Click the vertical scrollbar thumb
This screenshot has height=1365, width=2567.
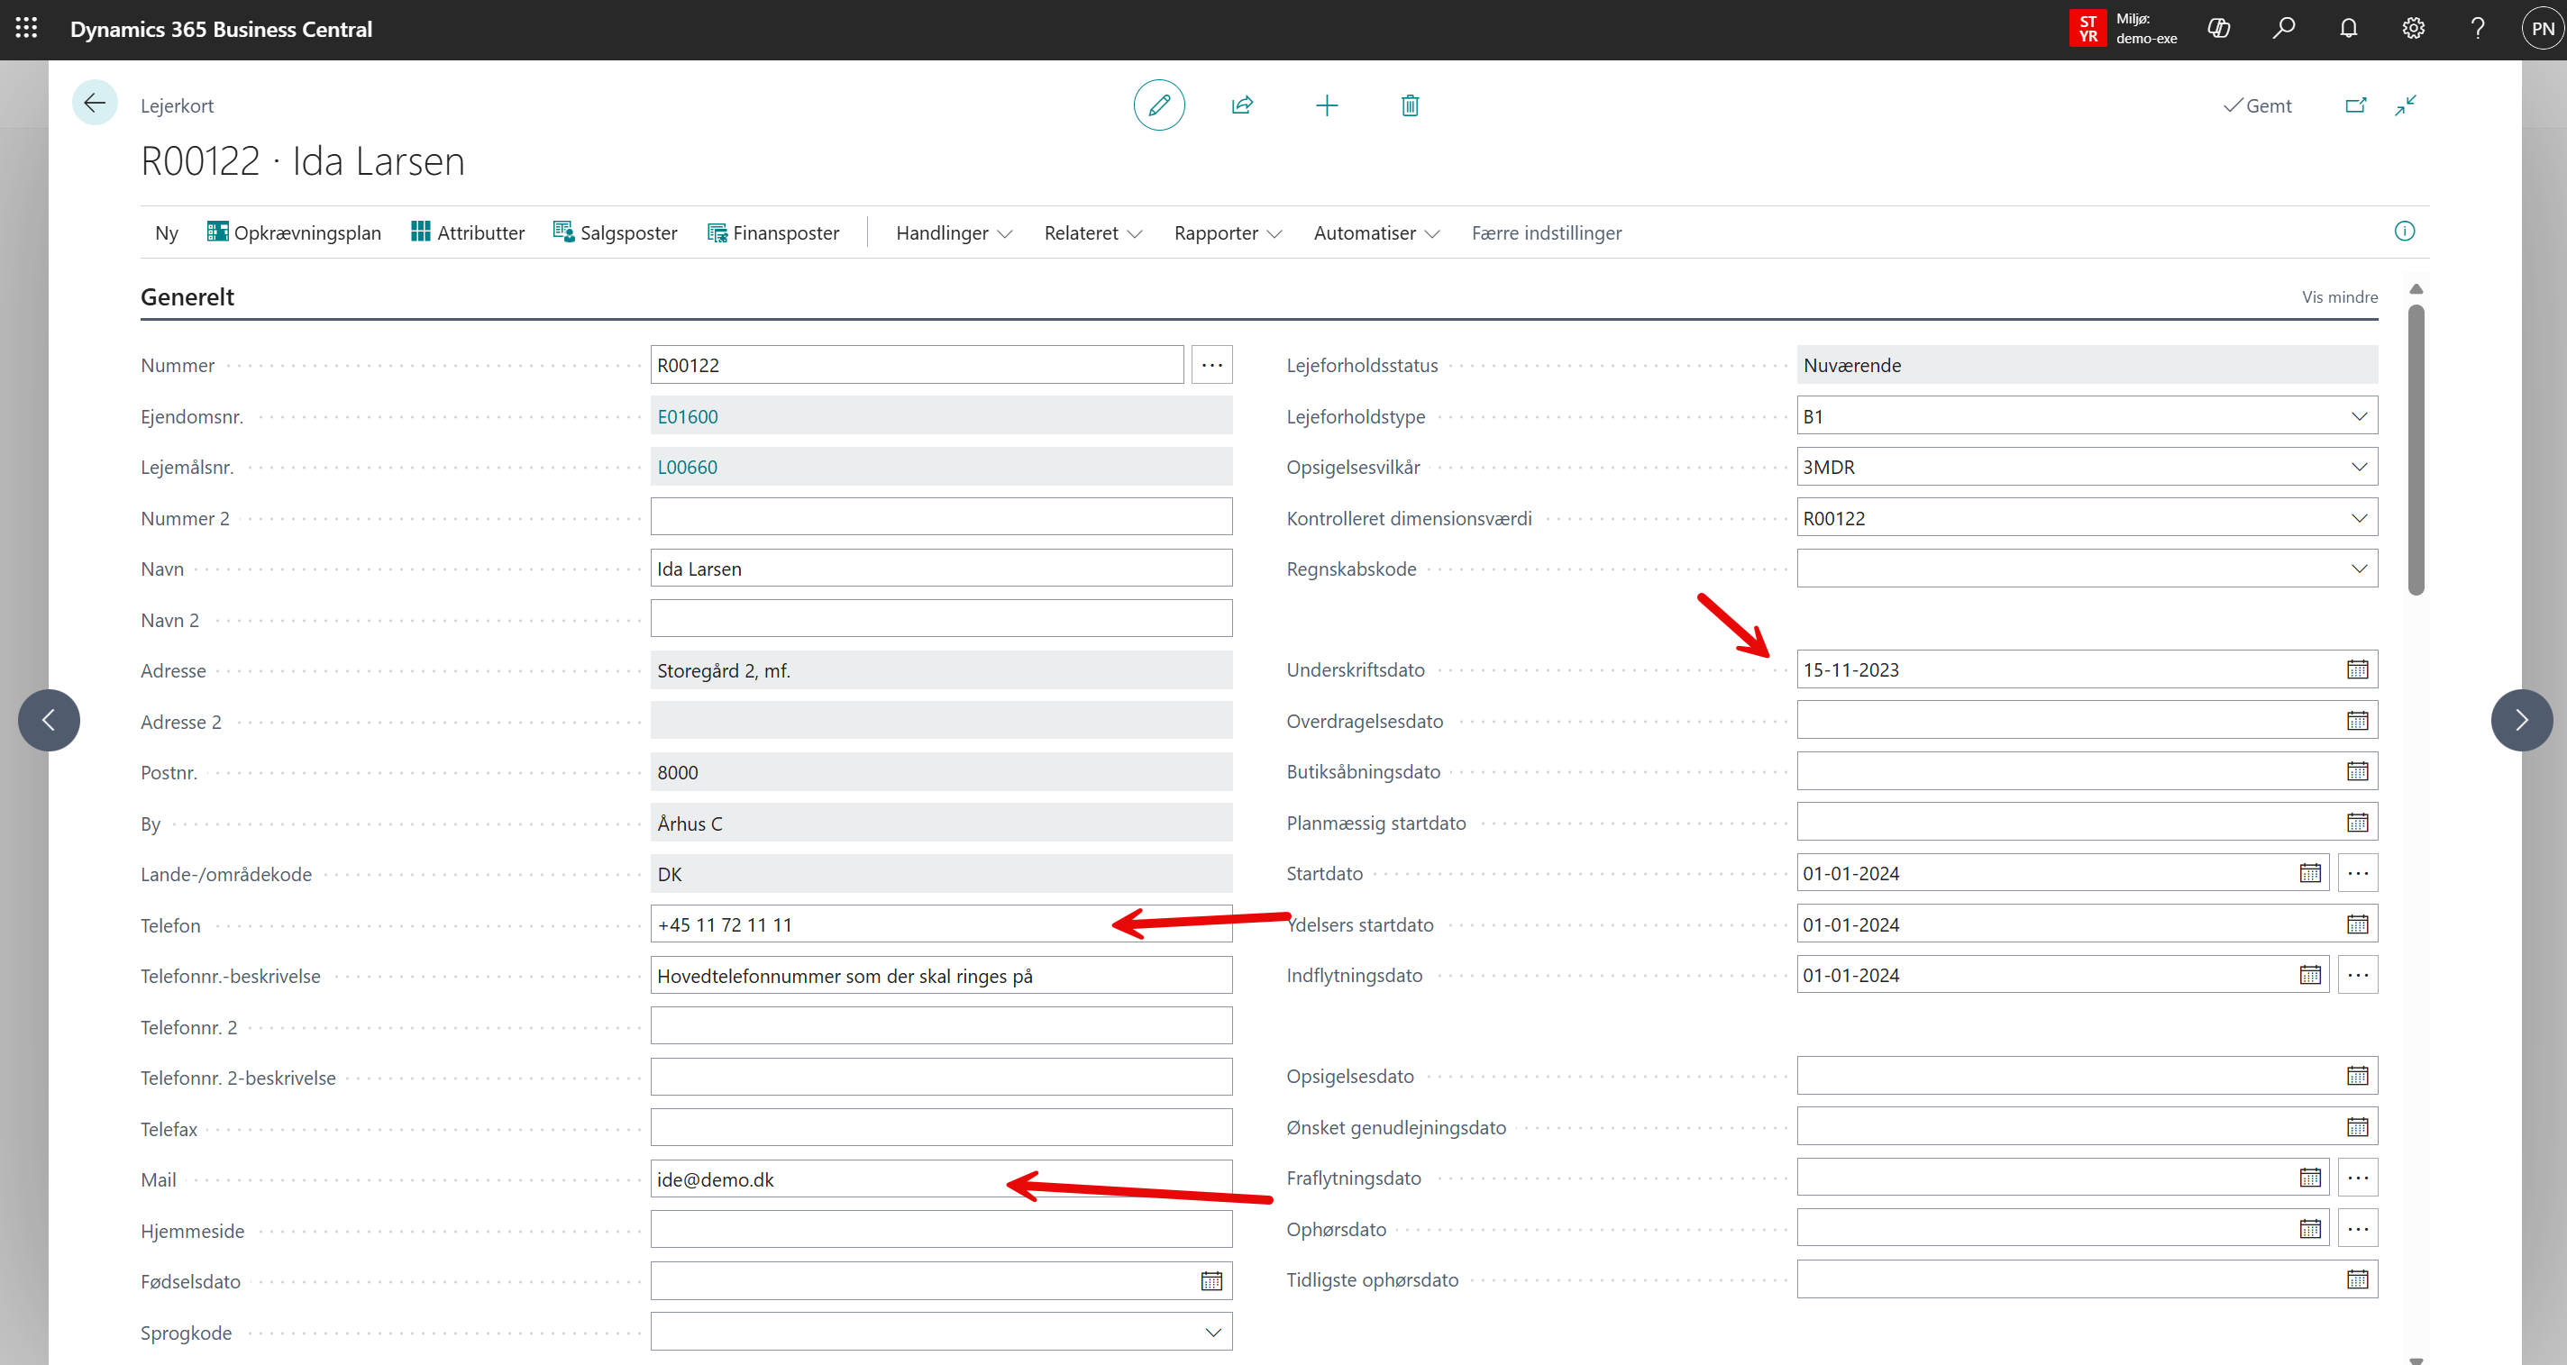coord(2416,449)
